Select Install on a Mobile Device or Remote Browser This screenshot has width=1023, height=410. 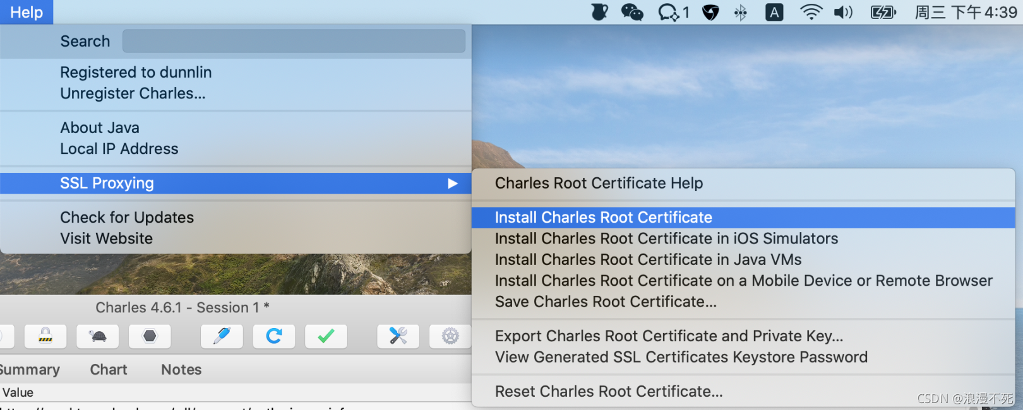click(x=743, y=281)
